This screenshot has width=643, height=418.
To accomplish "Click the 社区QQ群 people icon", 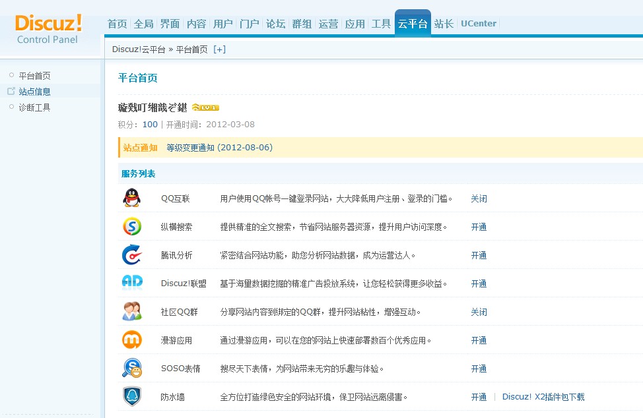I will pos(132,311).
